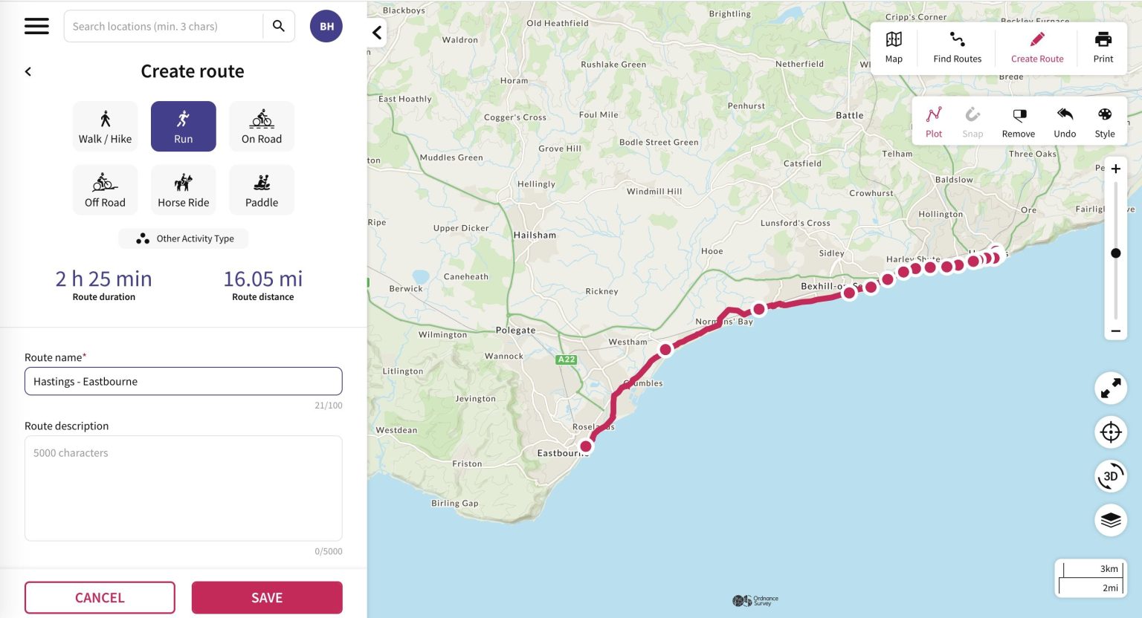Image resolution: width=1142 pixels, height=618 pixels.
Task: Save the Hastings - Eastbourne route
Action: point(267,597)
